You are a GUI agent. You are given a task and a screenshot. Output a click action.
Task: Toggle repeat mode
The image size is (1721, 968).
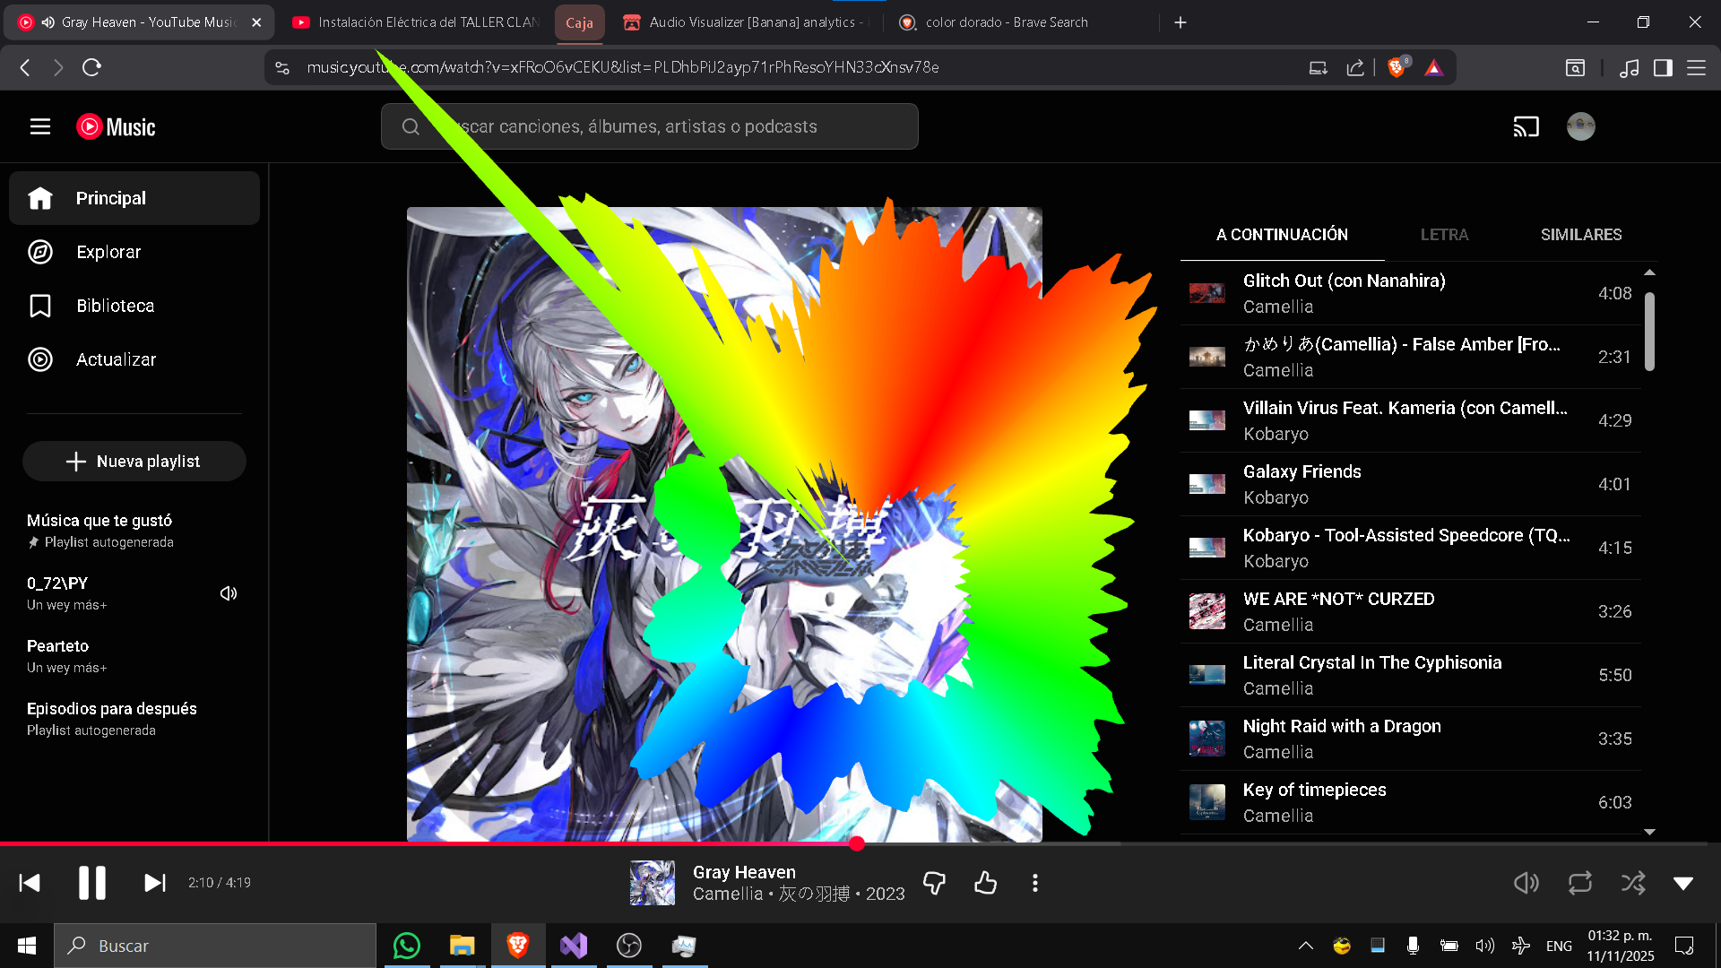1579,883
